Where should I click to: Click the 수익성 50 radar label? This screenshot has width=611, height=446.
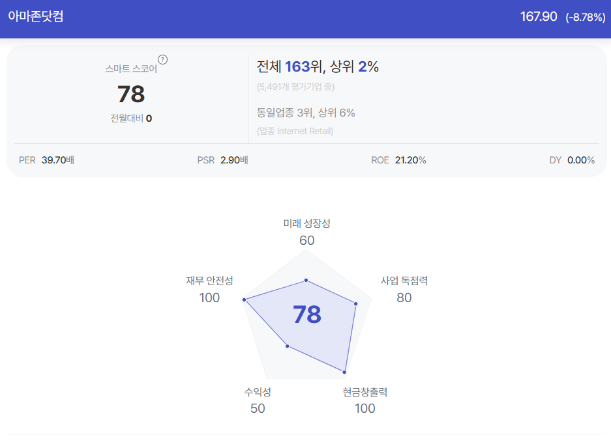[258, 400]
